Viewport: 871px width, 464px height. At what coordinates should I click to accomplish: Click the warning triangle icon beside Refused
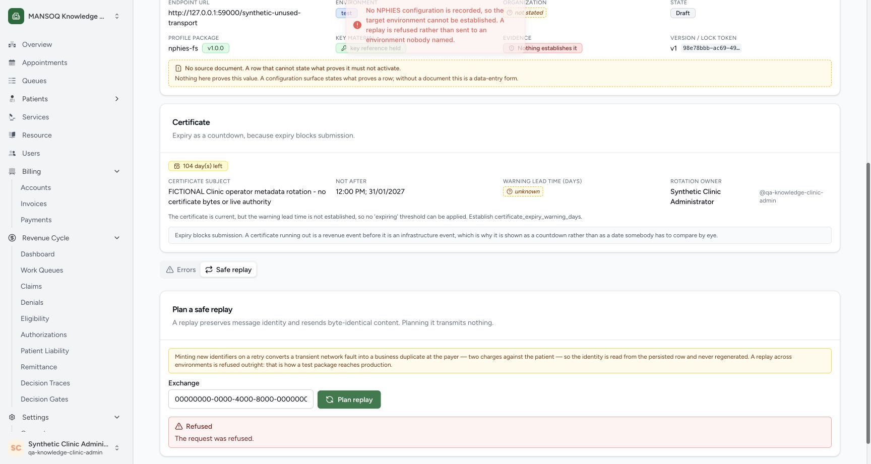179,426
